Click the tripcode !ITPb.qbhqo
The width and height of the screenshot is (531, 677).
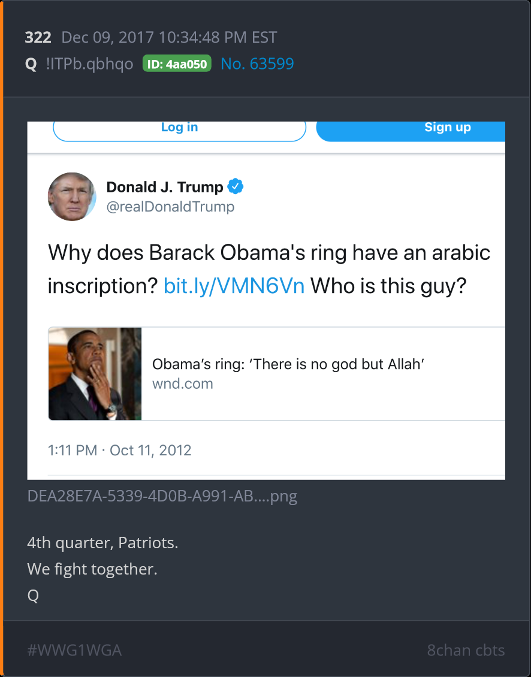pos(90,64)
